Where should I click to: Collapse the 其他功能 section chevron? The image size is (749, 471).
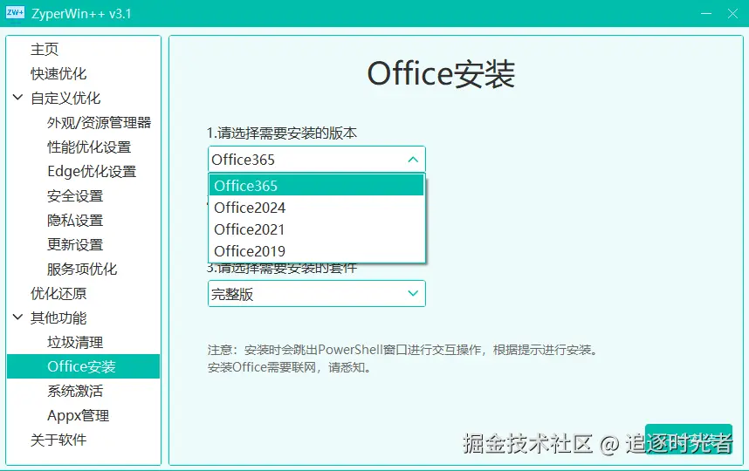17,317
